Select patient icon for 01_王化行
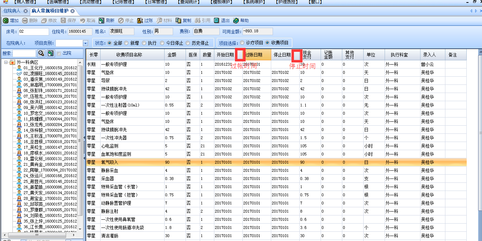482x241 pixels. [x=19, y=68]
